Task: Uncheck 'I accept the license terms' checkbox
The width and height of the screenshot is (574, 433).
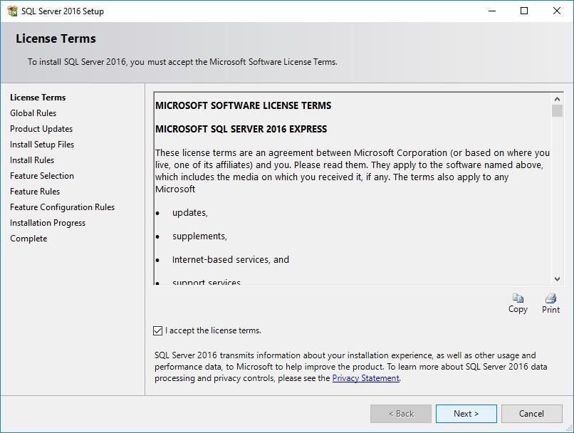Action: pos(158,330)
